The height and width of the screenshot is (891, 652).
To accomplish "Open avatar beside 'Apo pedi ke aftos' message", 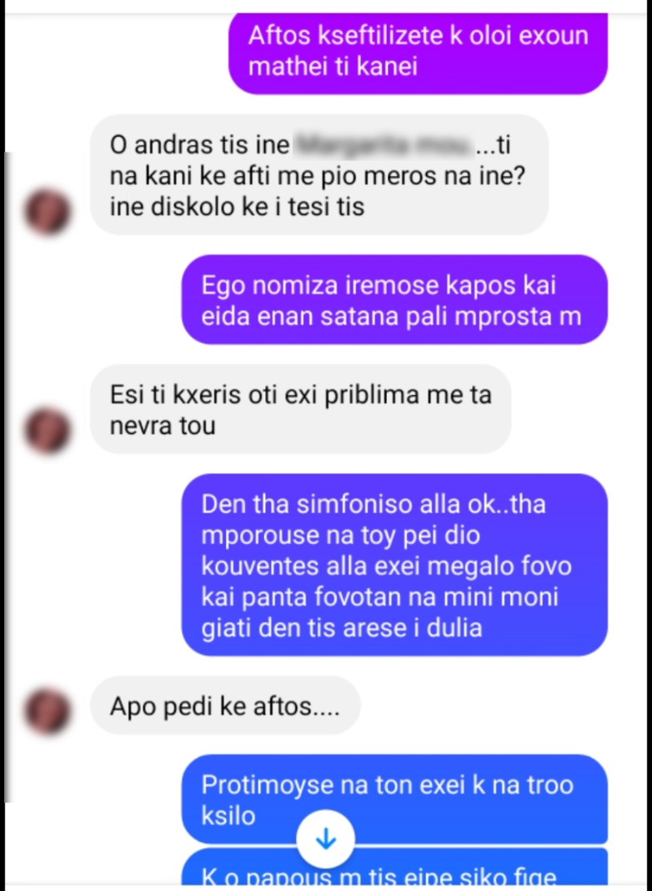I will click(x=48, y=712).
